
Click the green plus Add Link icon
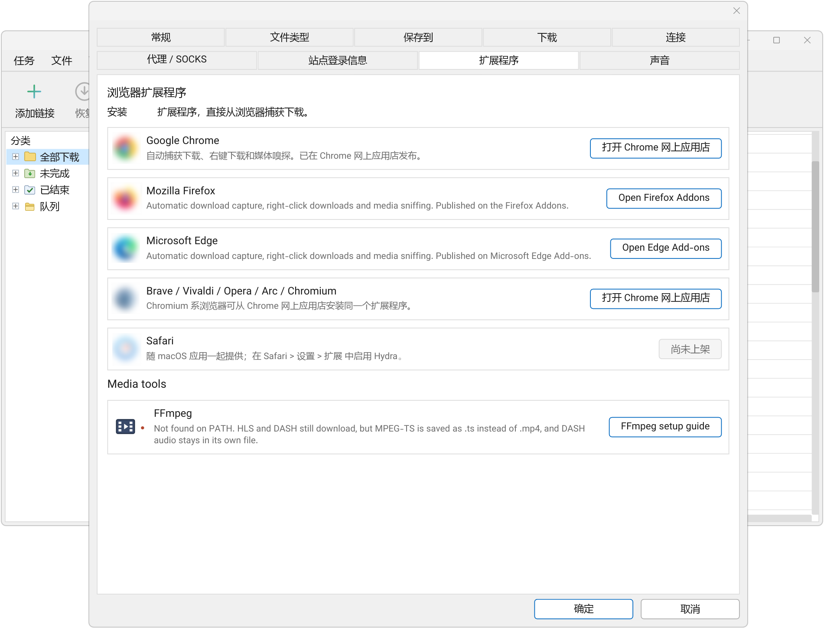tap(34, 92)
